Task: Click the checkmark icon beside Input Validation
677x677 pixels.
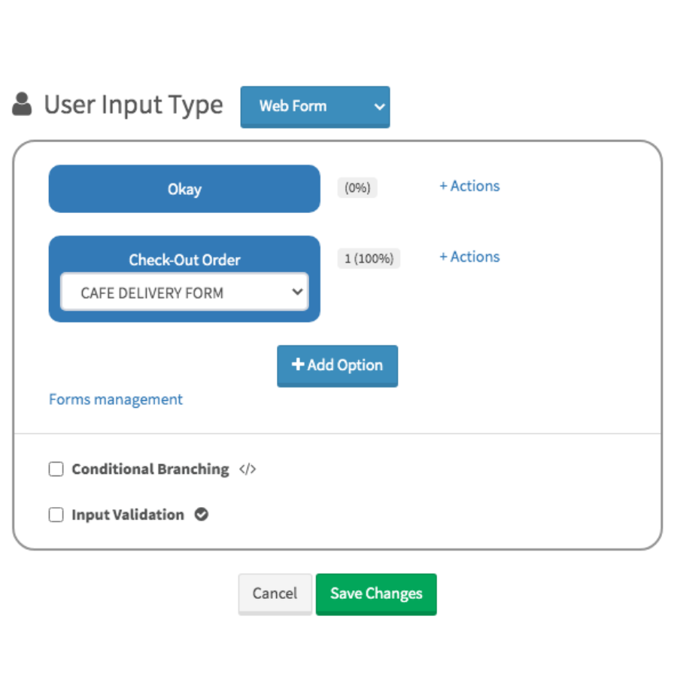Action: coord(201,515)
